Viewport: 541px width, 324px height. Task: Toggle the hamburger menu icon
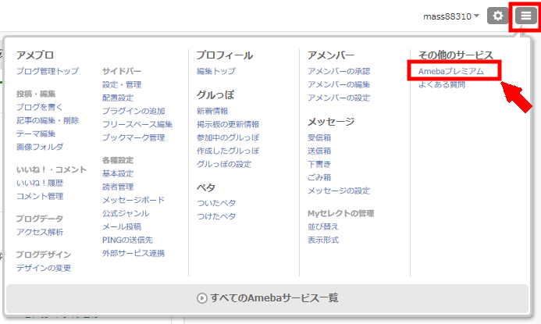coord(526,16)
